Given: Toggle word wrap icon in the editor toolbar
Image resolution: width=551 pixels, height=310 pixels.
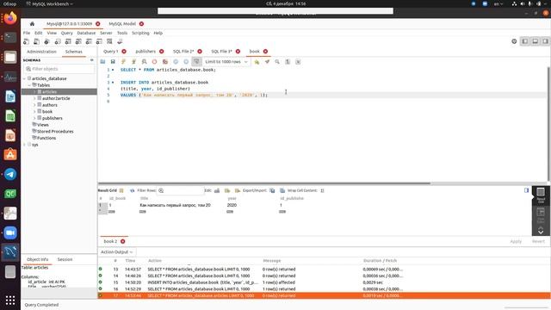Looking at the screenshot, I should tap(298, 61).
